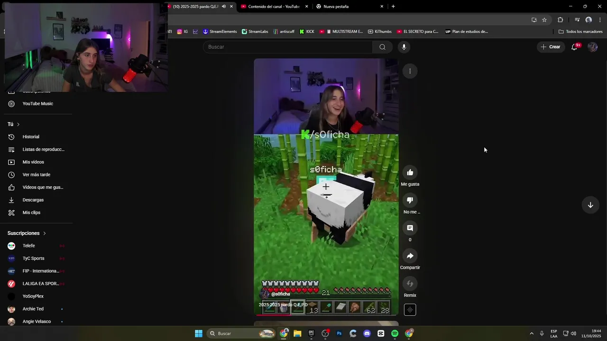Open the YouTube notifications bell
The image size is (607, 341).
[574, 47]
